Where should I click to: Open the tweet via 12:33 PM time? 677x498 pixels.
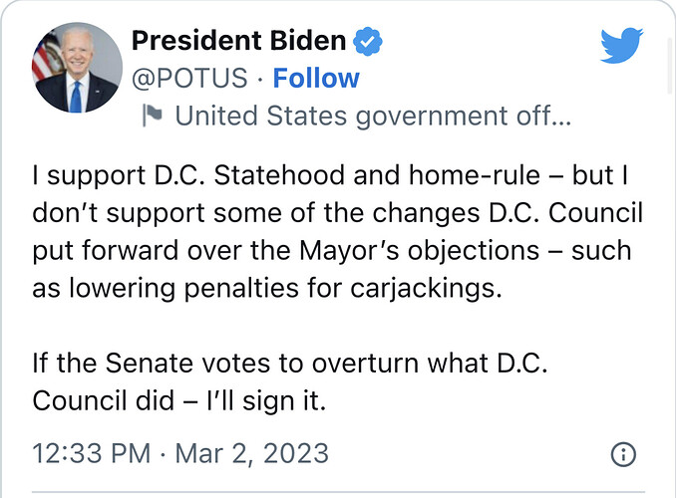pyautogui.click(x=92, y=453)
